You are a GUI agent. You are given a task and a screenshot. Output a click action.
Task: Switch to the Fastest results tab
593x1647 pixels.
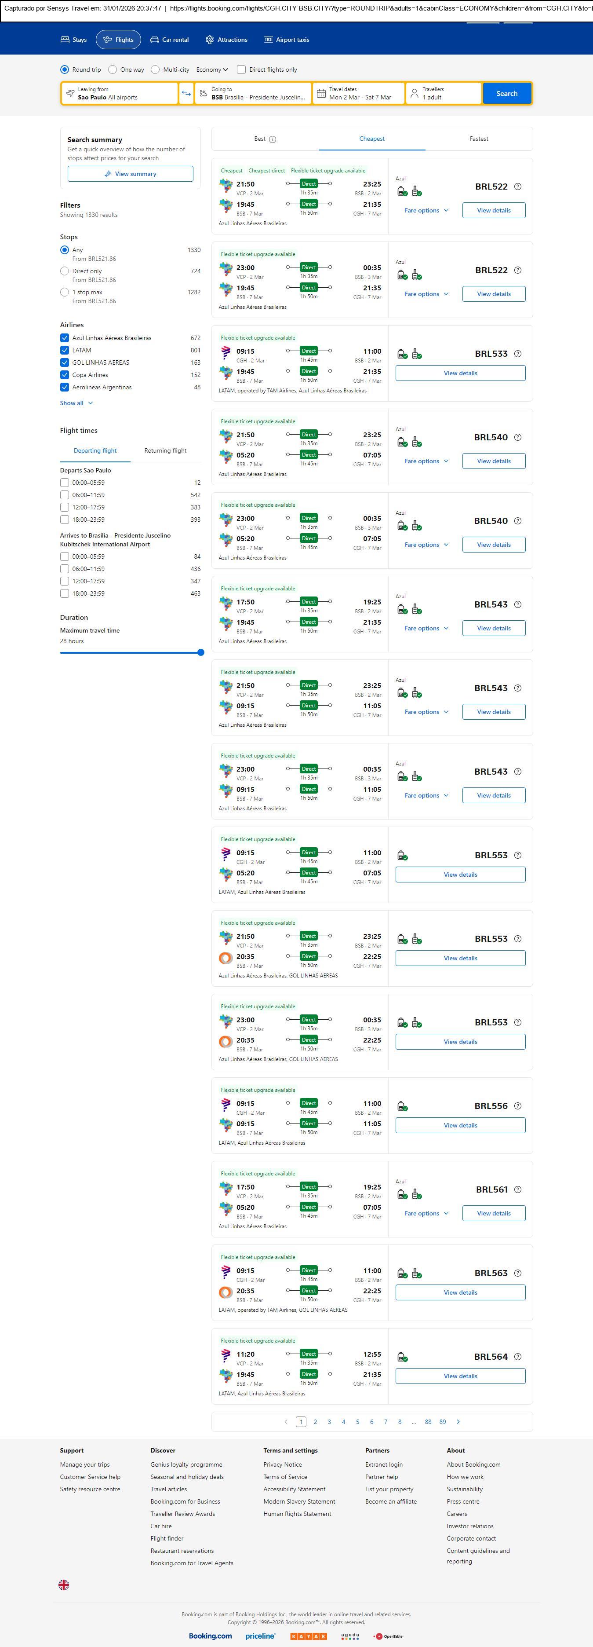click(479, 139)
